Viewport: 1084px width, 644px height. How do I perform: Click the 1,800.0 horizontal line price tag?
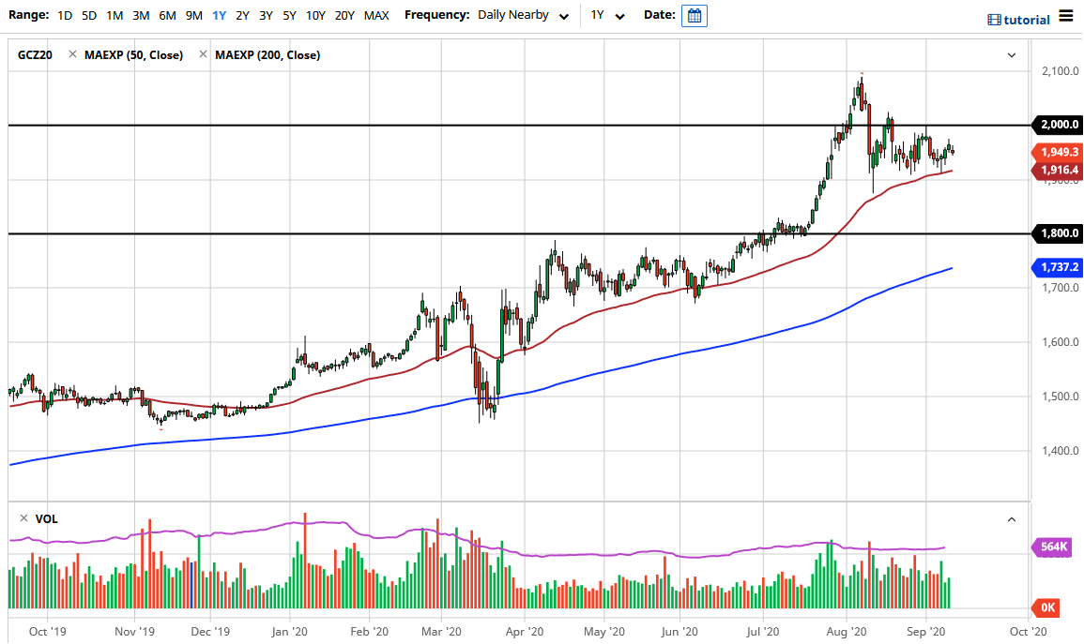click(1057, 233)
